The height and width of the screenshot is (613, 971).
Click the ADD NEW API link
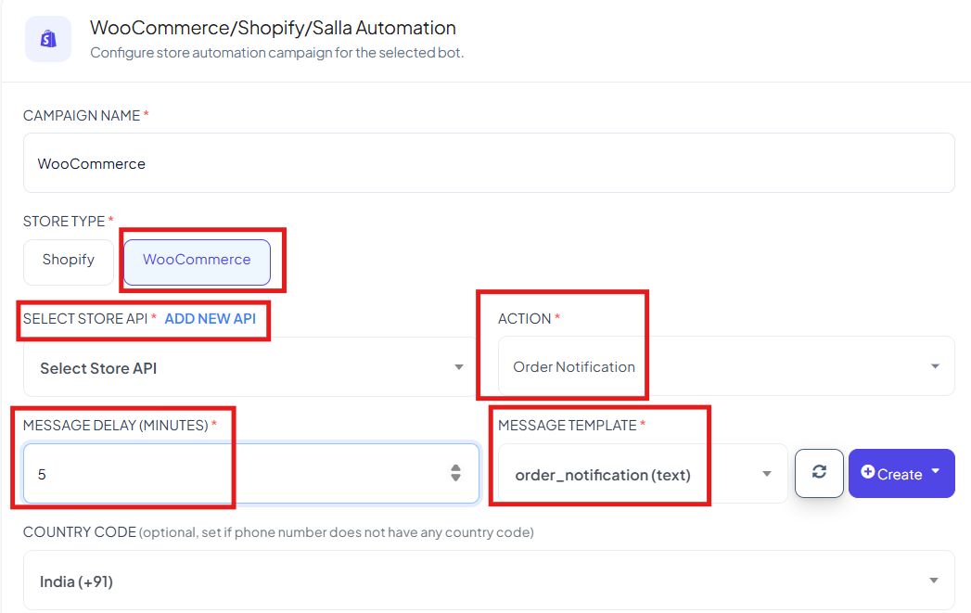pos(210,319)
